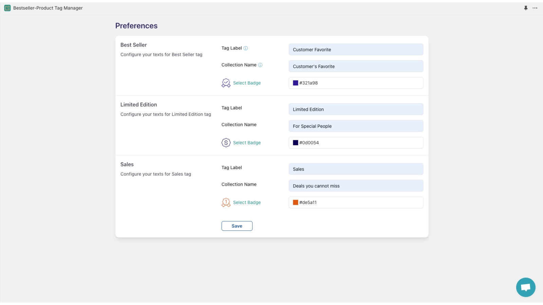543x305 pixels.
Task: Click the Bestseller app logo icon
Action: pyautogui.click(x=7, y=8)
